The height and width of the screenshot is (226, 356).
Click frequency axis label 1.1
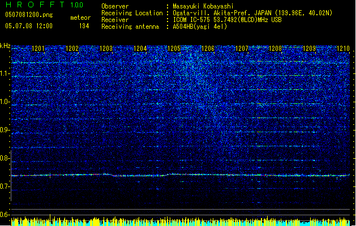tap(5, 73)
